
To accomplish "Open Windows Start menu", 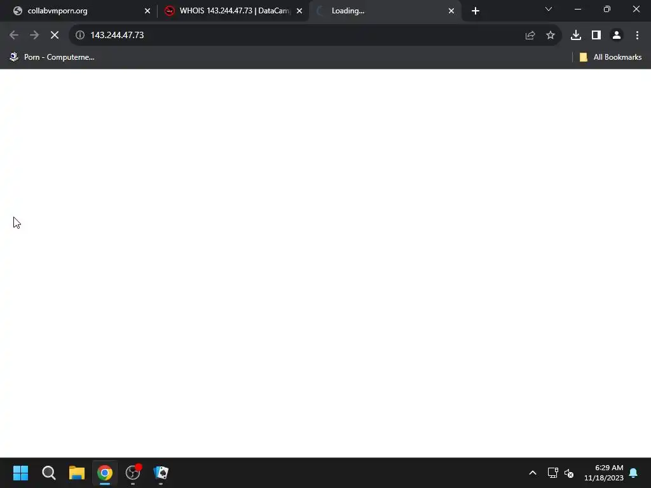I will 21,473.
